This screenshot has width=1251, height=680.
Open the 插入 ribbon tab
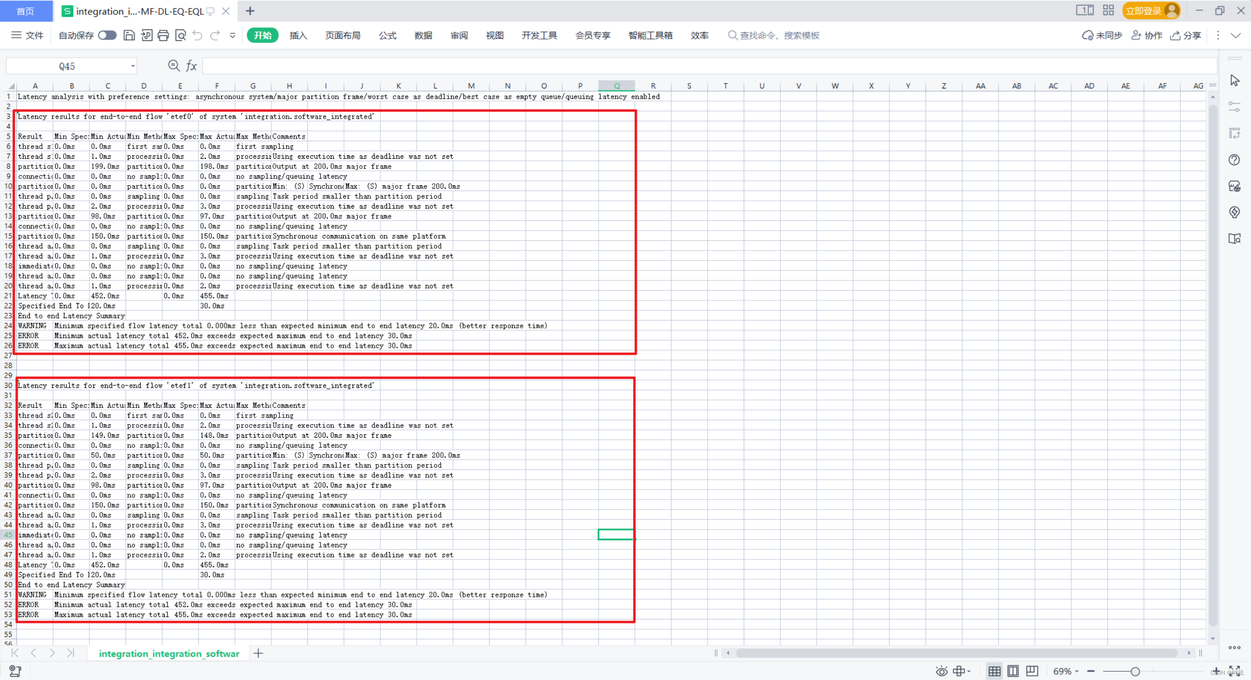tap(298, 35)
